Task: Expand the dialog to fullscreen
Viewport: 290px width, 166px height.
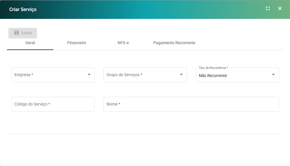Action: (x=268, y=9)
